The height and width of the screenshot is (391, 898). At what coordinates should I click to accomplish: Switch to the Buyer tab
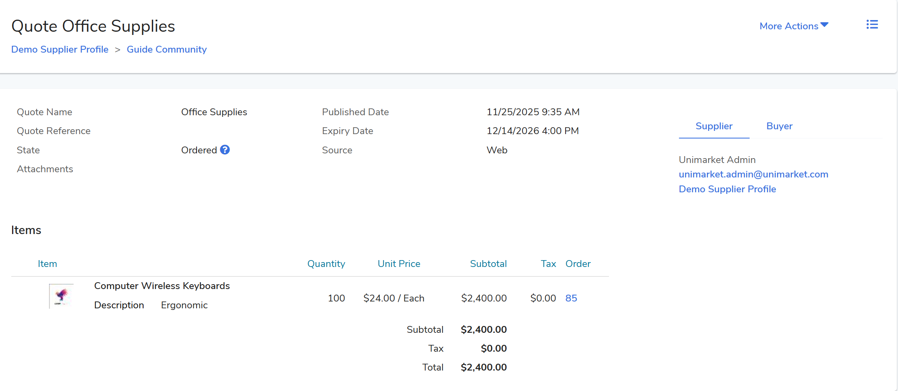tap(779, 126)
